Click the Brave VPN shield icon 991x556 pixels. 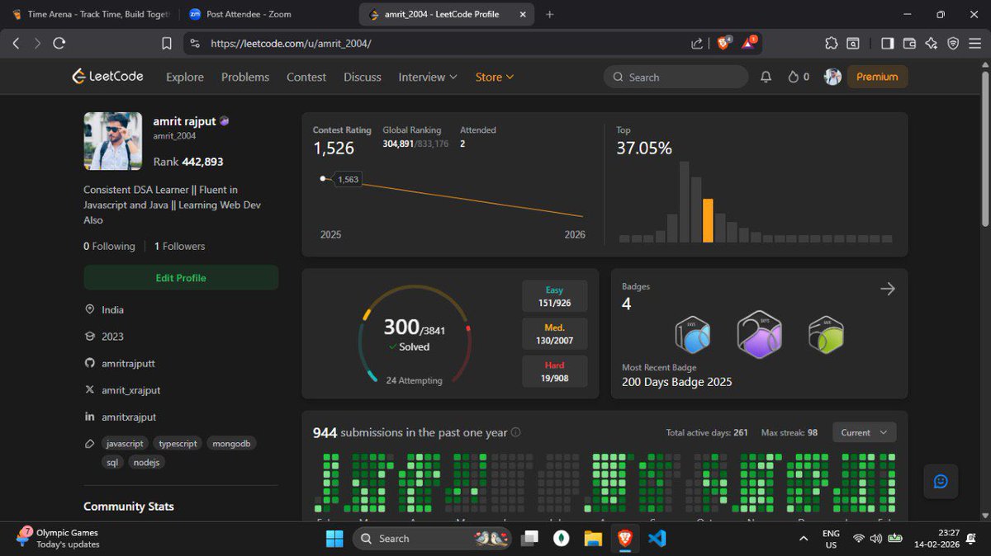pyautogui.click(x=953, y=43)
